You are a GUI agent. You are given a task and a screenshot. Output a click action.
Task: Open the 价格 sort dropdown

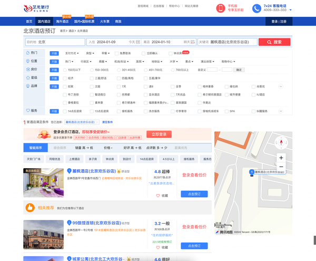click(108, 148)
